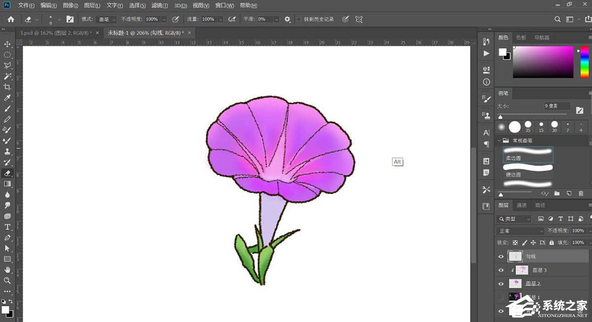Collapse the 常规画笔 brush folder
The image size is (592, 322).
pos(499,140)
